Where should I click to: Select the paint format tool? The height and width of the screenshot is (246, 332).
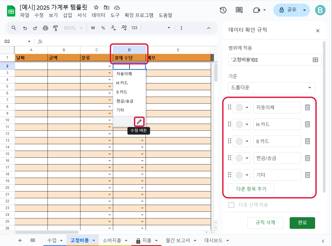[55, 28]
